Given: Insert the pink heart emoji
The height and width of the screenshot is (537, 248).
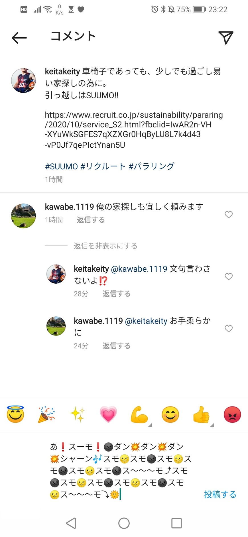Looking at the screenshot, I should (108, 414).
